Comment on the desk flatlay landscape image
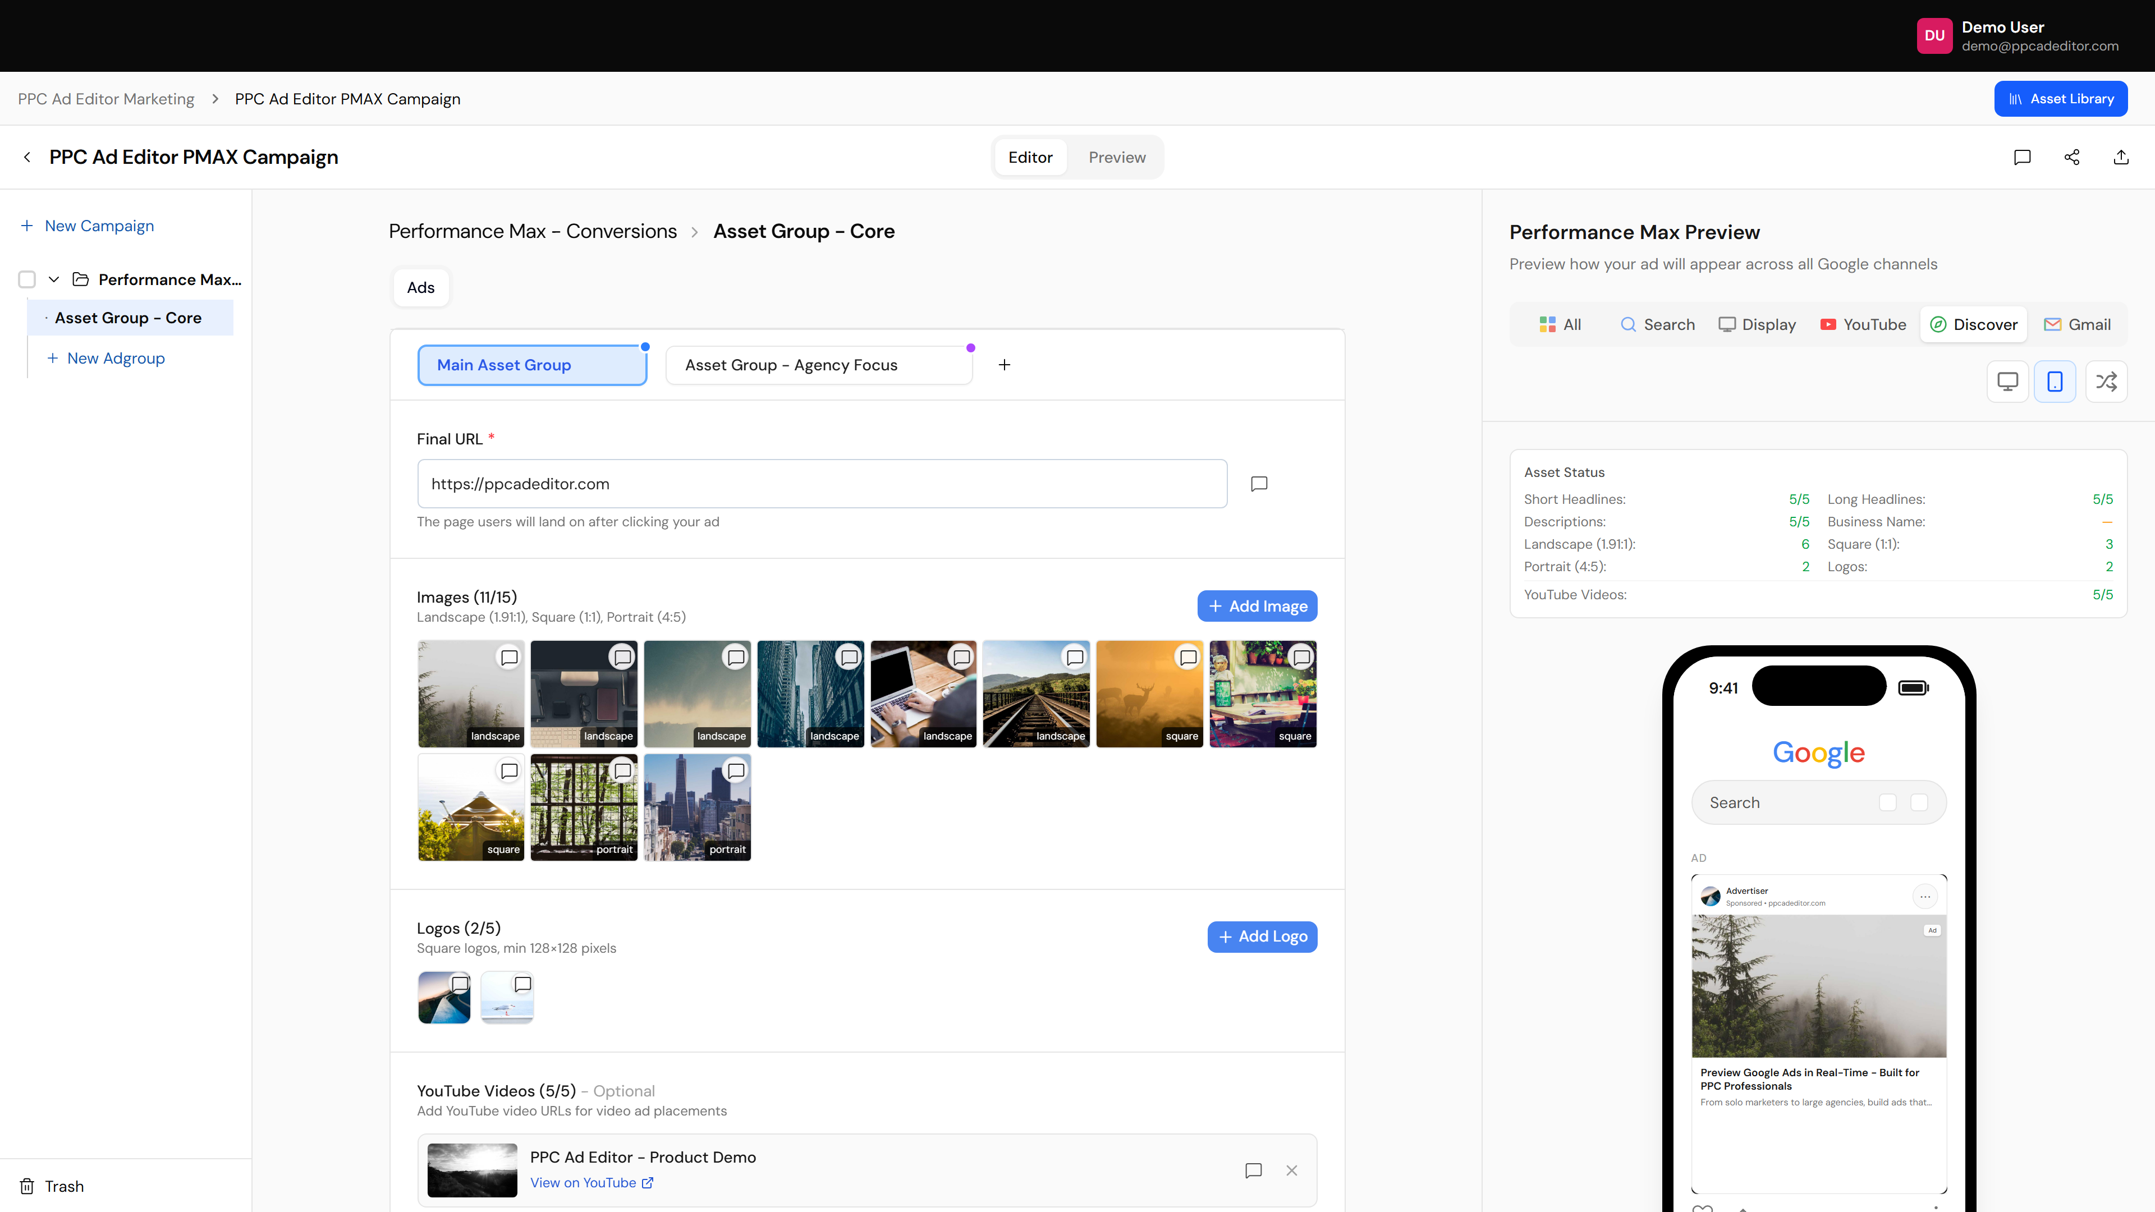The width and height of the screenshot is (2155, 1212). (622, 658)
